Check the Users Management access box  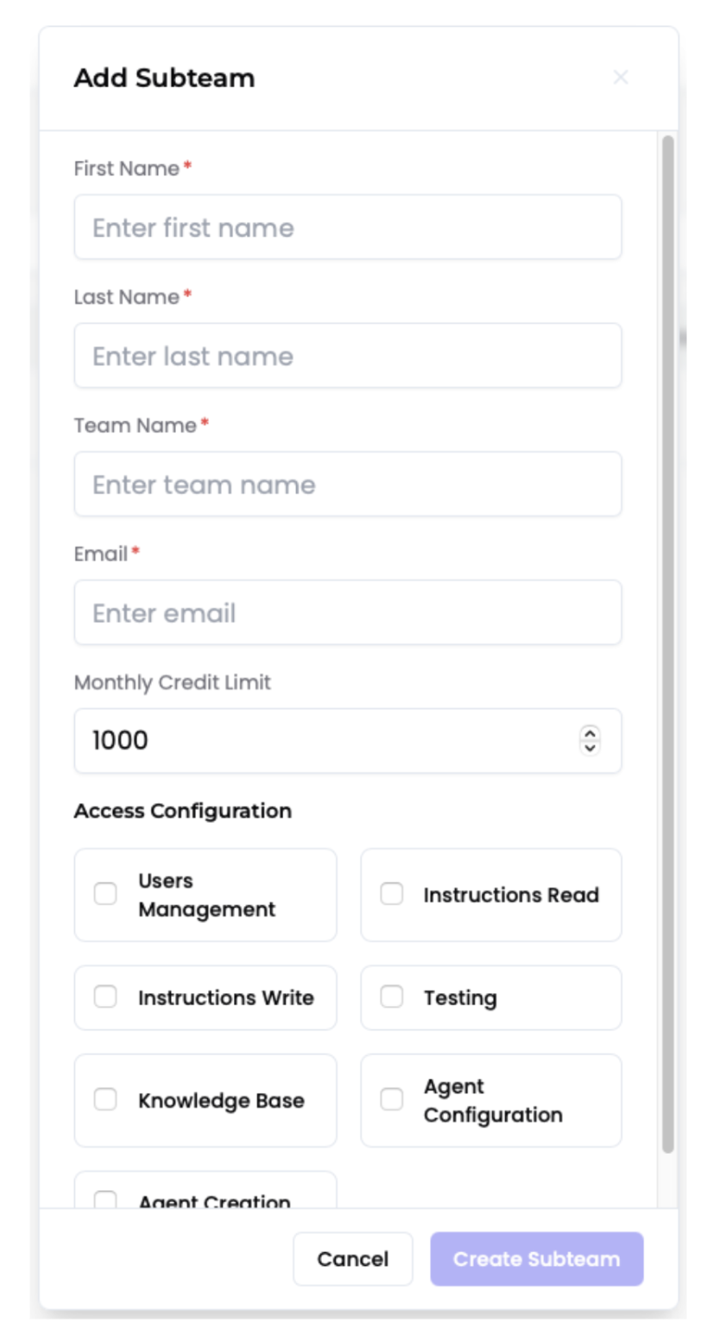coord(105,895)
